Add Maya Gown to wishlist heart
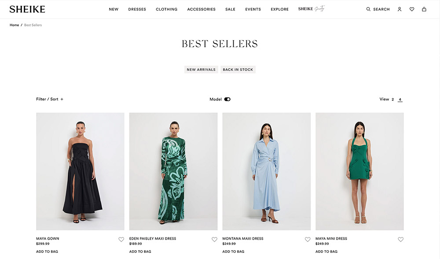 tap(121, 239)
